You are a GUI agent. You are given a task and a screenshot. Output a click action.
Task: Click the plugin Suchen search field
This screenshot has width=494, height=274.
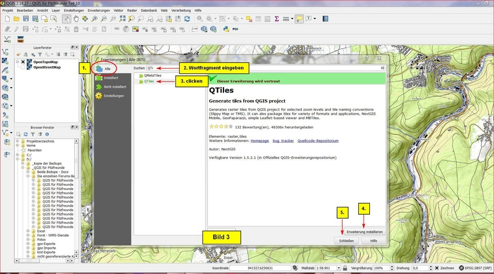[266, 68]
